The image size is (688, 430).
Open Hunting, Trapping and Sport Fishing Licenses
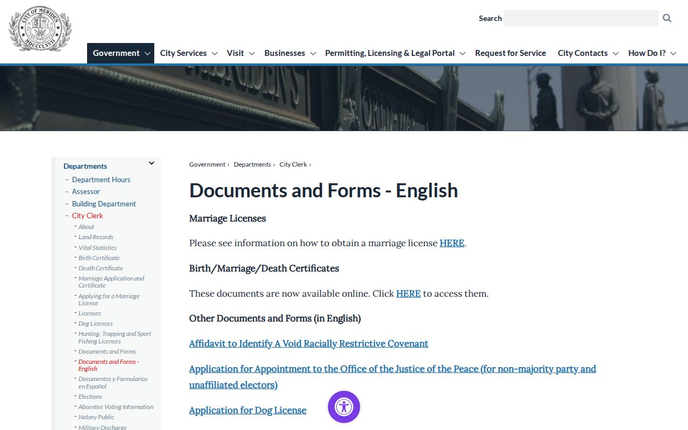pos(114,338)
